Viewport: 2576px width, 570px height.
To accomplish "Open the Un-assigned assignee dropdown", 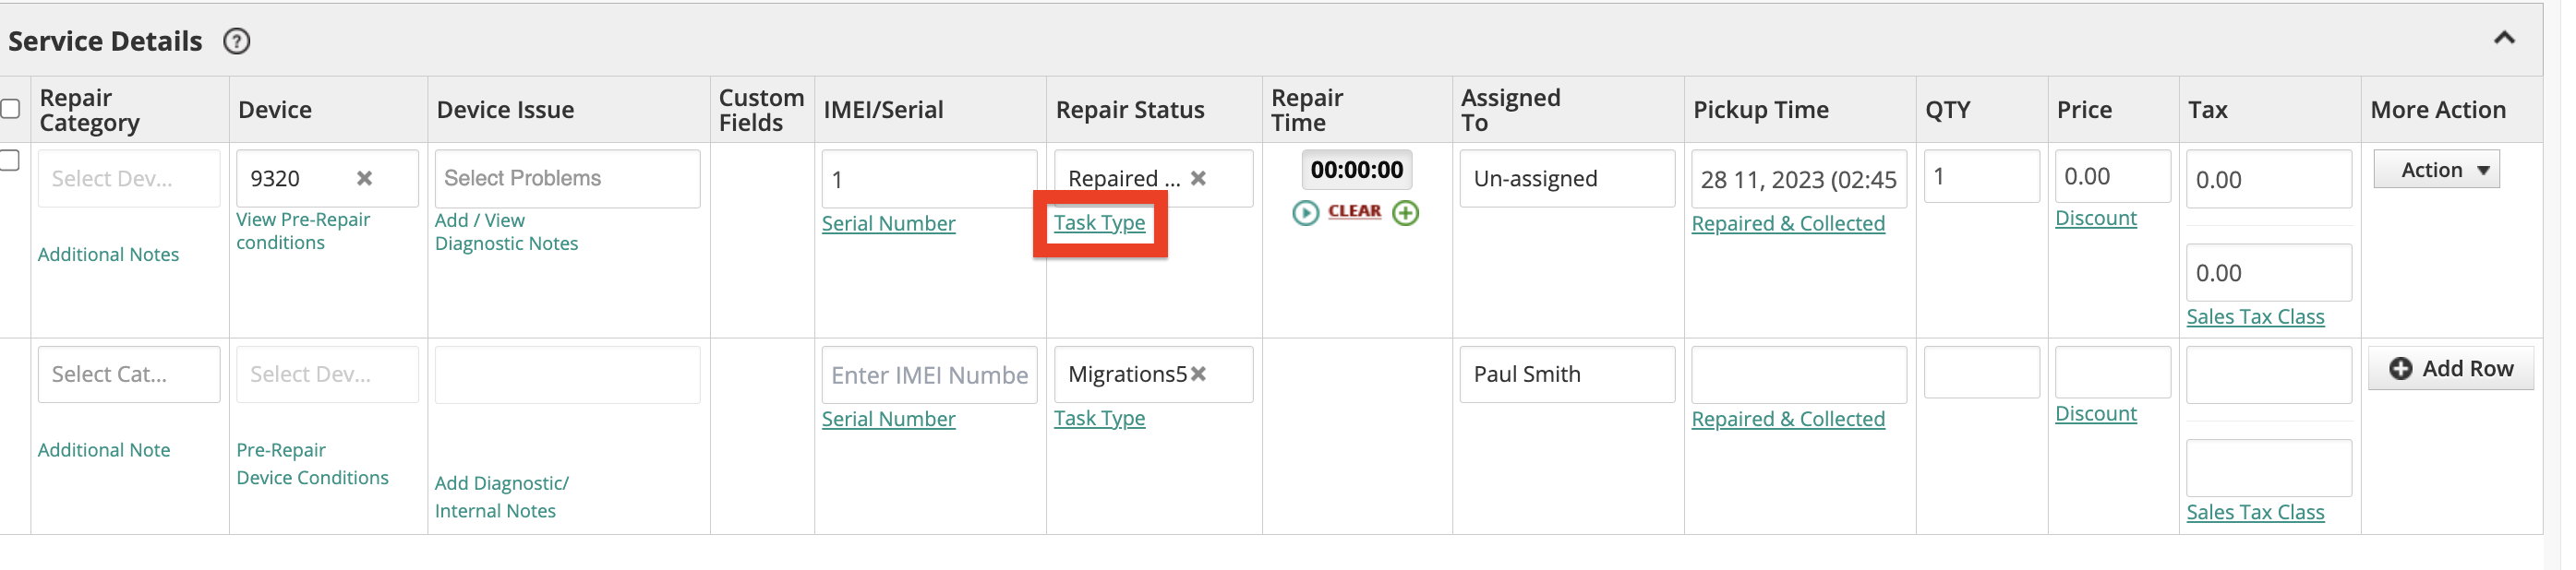I will point(1567,179).
